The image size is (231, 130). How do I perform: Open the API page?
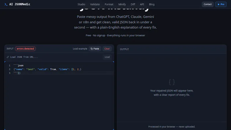point(142,4)
